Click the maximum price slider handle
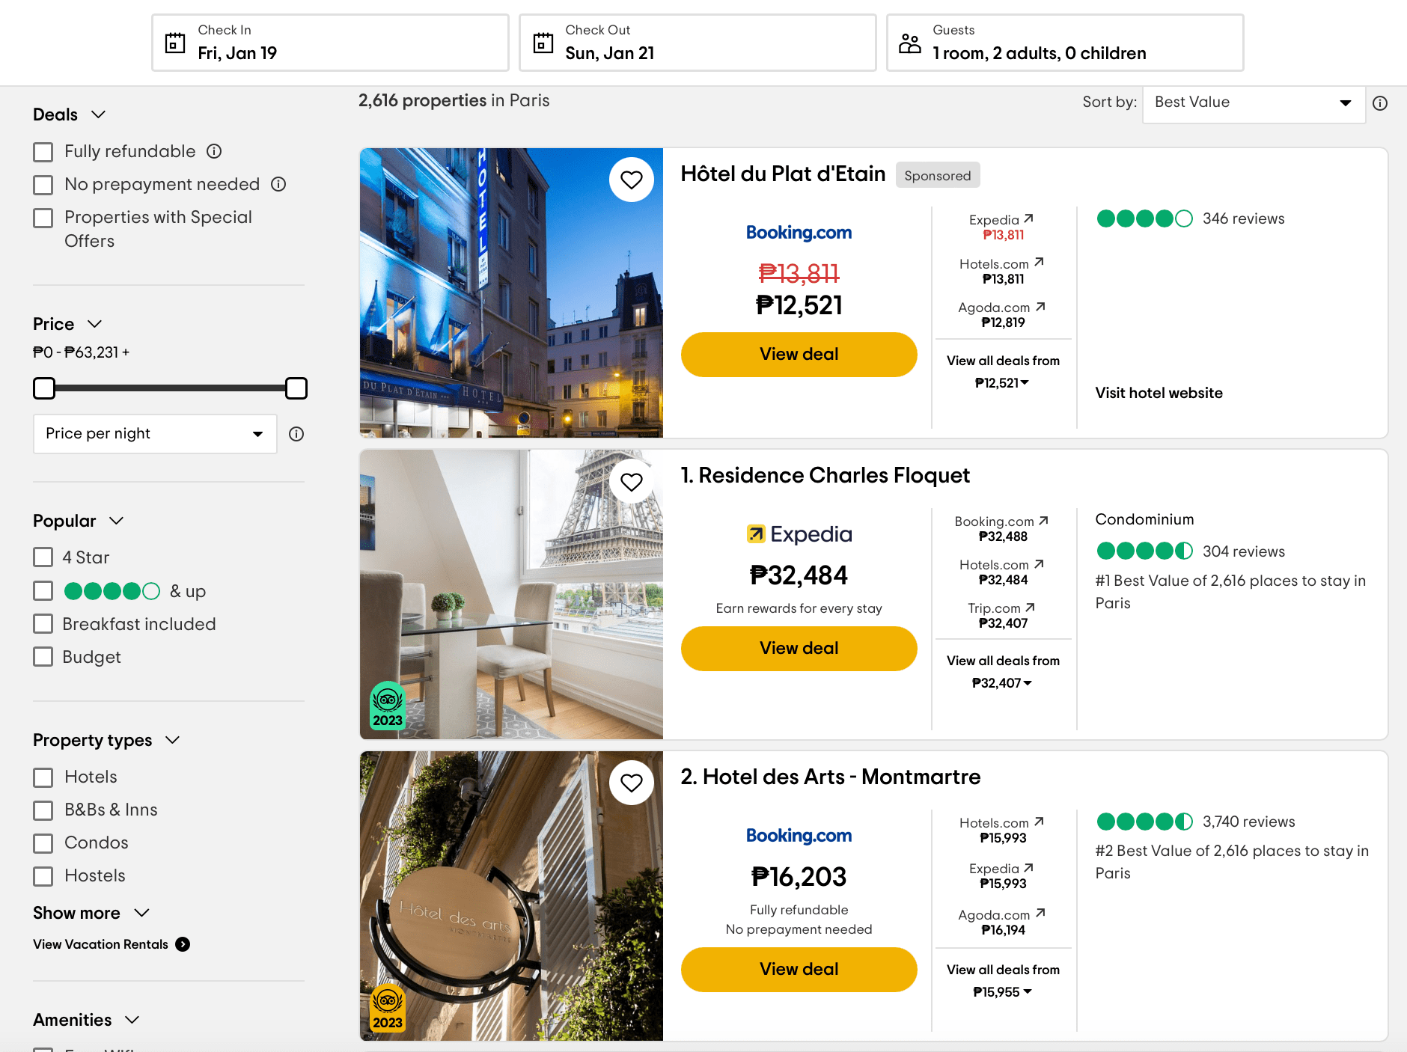This screenshot has height=1052, width=1407. pyautogui.click(x=296, y=388)
